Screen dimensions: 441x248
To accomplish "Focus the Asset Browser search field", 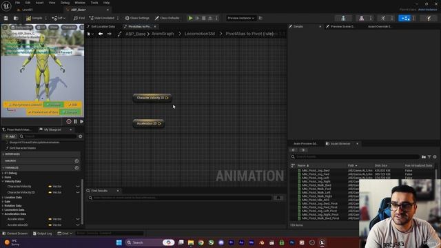I will 356,156.
